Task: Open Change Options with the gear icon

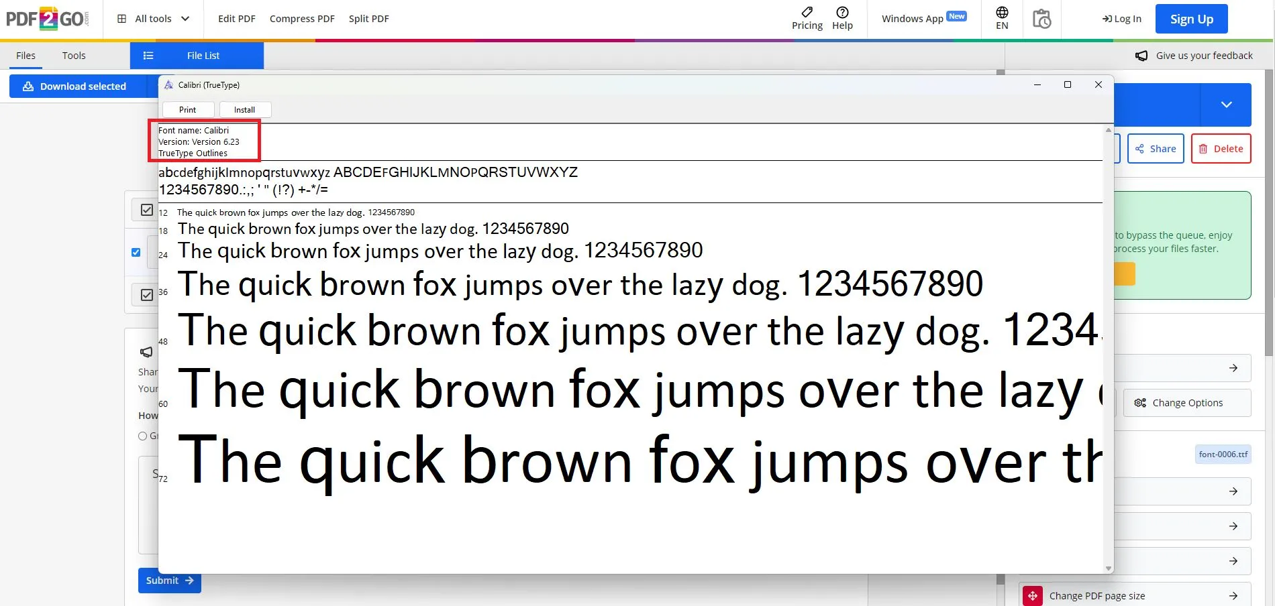Action: 1141,402
